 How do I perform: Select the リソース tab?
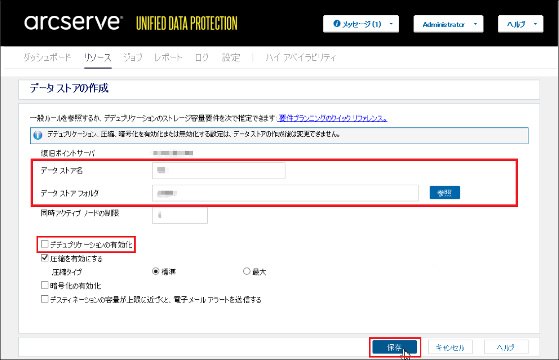pyautogui.click(x=97, y=58)
